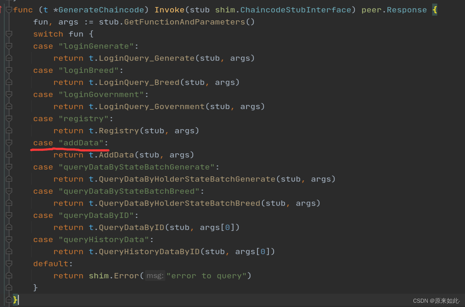Click the ChaincodeStubInterface type name
465x307 pixels.
[x=295, y=10]
